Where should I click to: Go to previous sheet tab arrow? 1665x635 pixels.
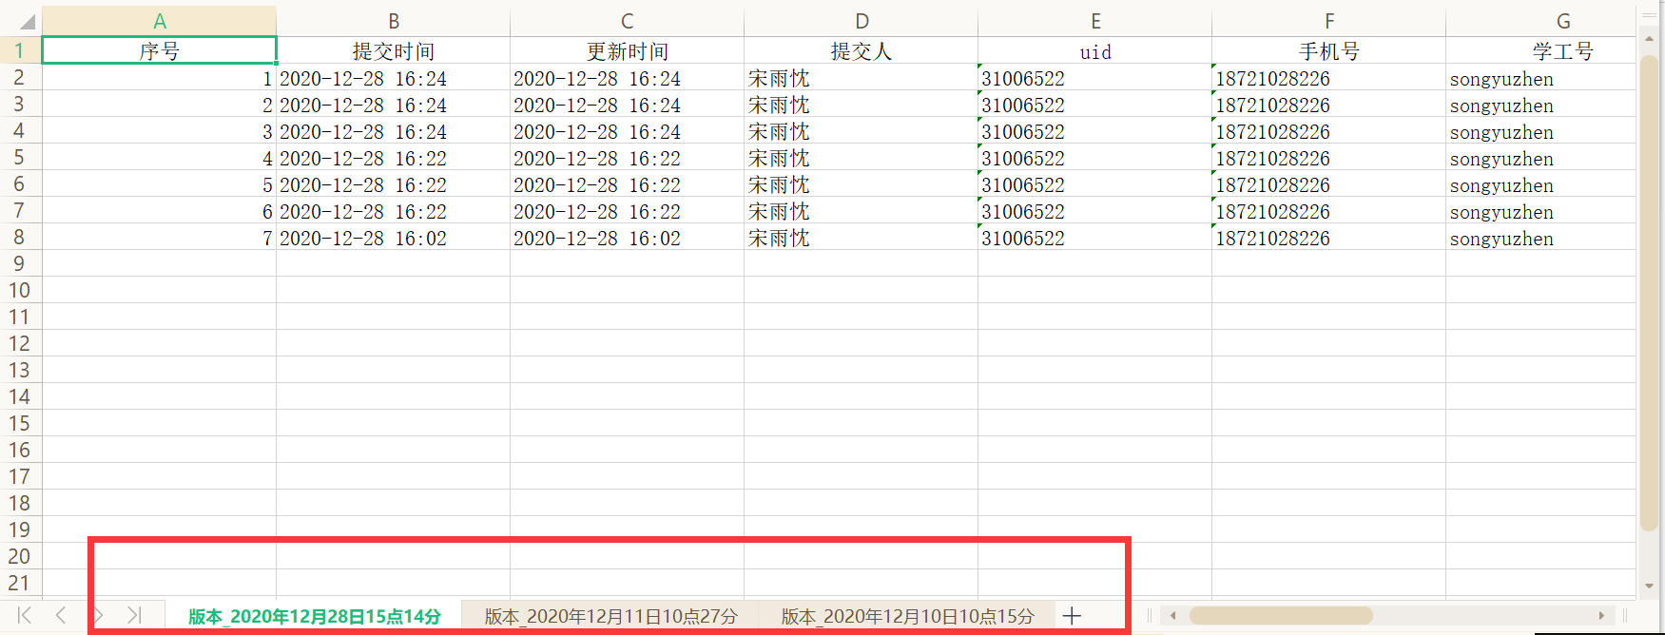point(61,615)
